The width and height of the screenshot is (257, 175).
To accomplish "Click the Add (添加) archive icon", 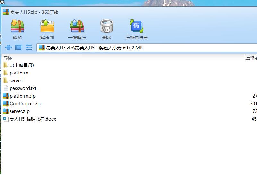I will 17,26.
